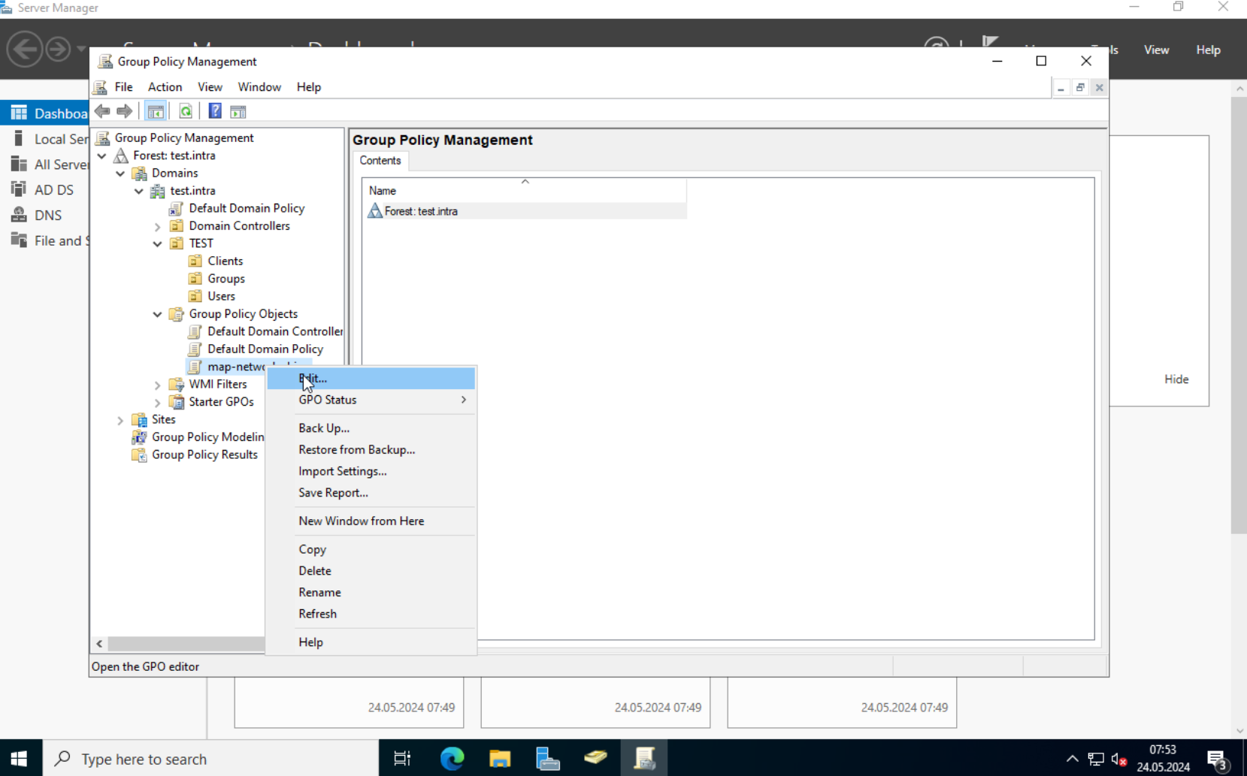Open DNS in Server Manager sidebar

pyautogui.click(x=45, y=216)
